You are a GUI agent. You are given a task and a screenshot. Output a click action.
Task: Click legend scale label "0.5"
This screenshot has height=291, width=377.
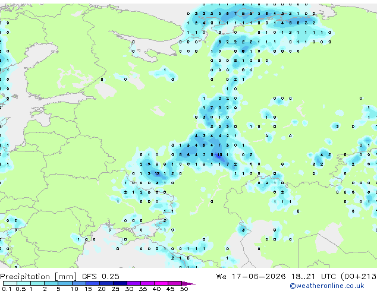point(21,289)
